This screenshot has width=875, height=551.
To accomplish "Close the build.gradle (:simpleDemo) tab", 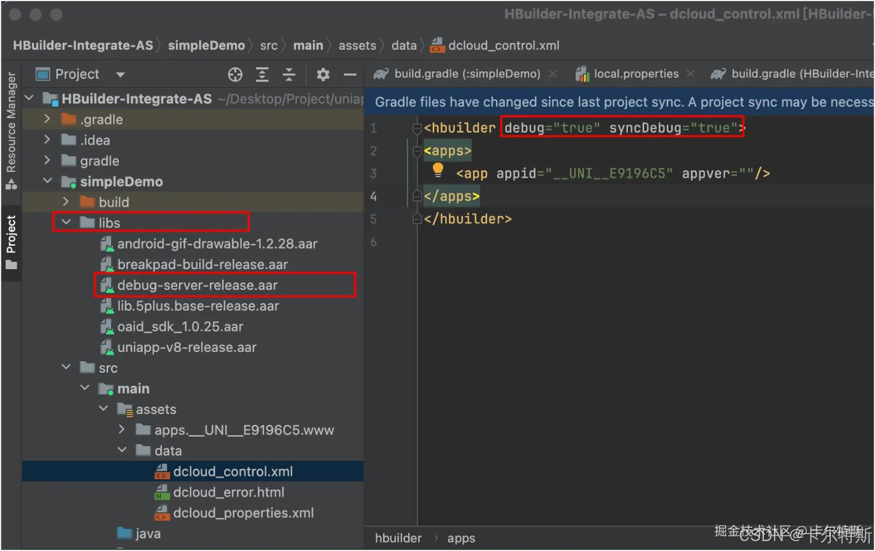I will coord(553,74).
